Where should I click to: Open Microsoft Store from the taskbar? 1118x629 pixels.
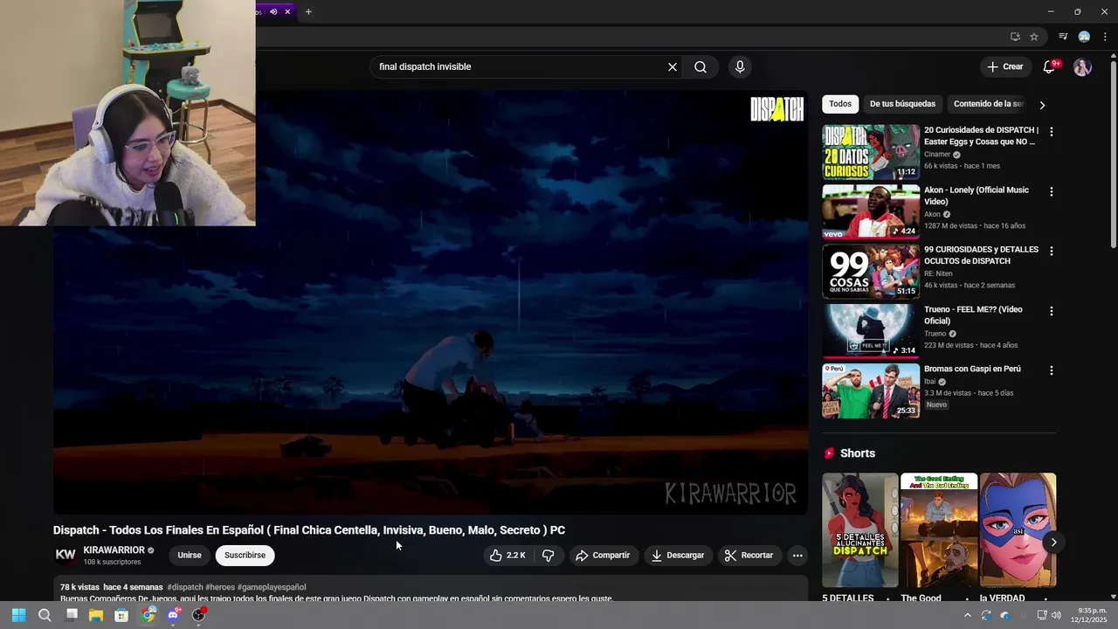(x=121, y=615)
